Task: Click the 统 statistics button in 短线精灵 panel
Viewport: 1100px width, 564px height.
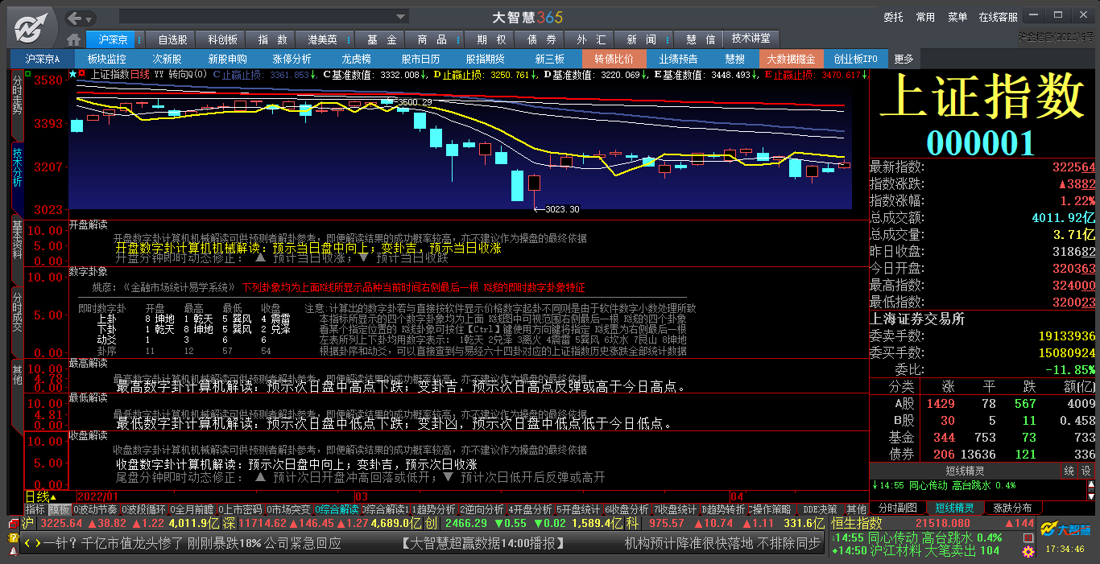Action: (x=1069, y=471)
